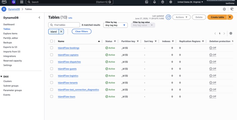Open Imports from S3
The width and height of the screenshot is (237, 120).
click(x=12, y=52)
